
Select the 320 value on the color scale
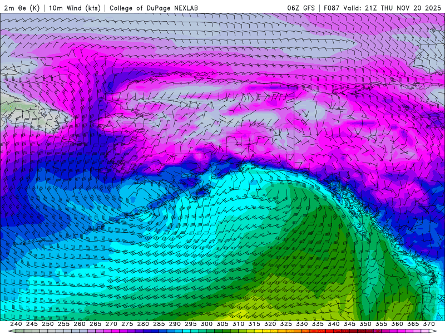coord(270,324)
